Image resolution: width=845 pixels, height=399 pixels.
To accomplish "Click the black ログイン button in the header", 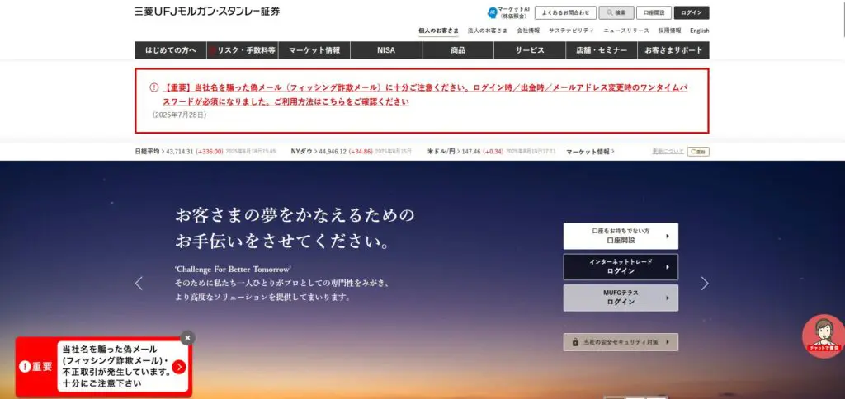I will [x=692, y=12].
